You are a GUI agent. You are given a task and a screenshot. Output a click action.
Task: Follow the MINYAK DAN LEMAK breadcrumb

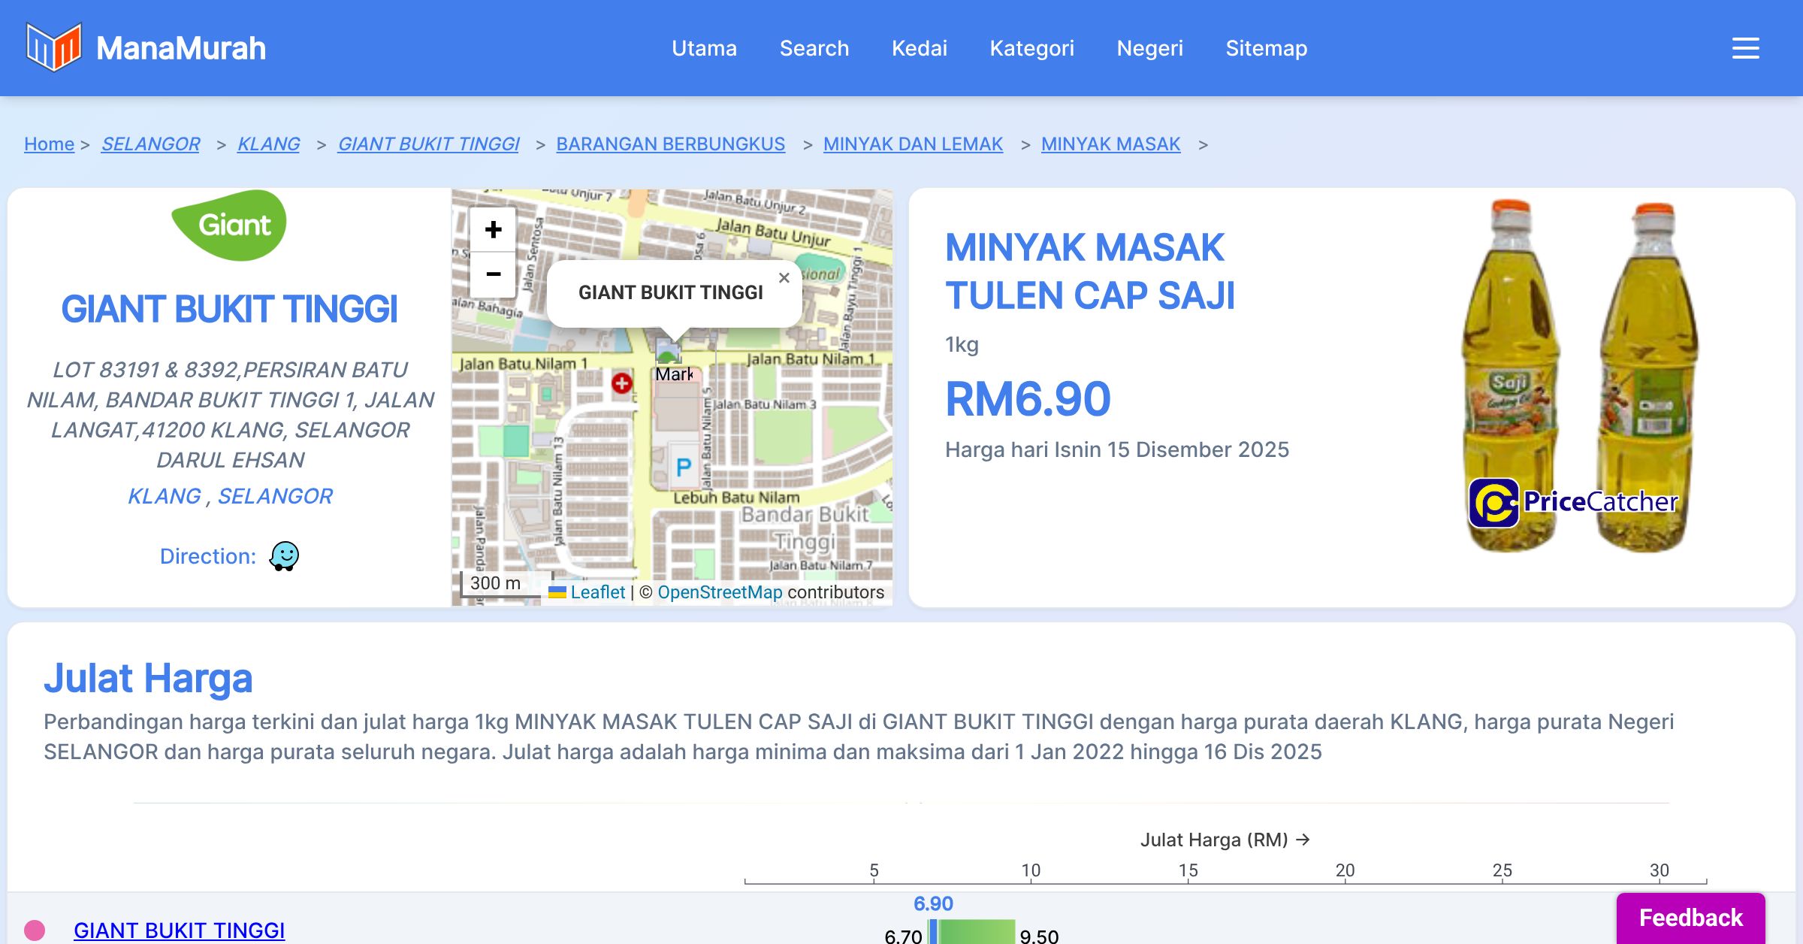pos(913,144)
